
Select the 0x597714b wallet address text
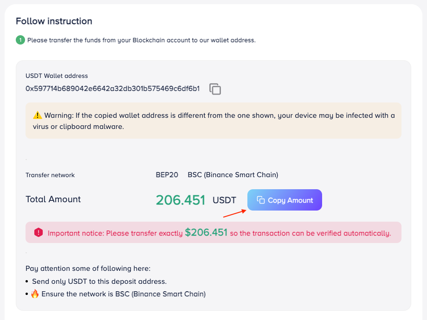point(112,89)
